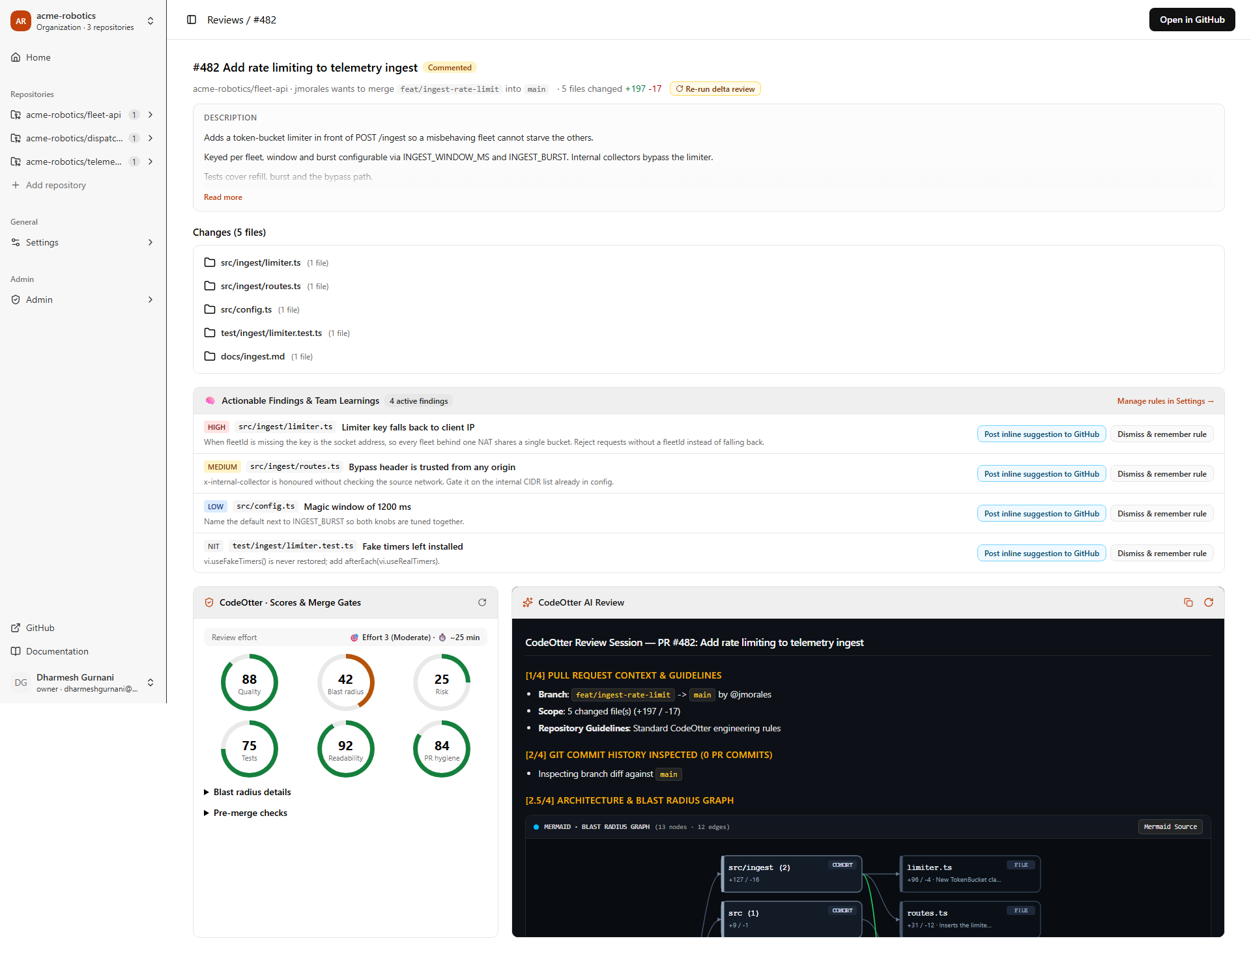Click Manage rules in Settings link
The width and height of the screenshot is (1251, 956).
(x=1165, y=401)
